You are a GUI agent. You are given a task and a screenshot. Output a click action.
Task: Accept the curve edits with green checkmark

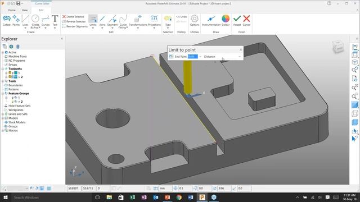pos(237,20)
